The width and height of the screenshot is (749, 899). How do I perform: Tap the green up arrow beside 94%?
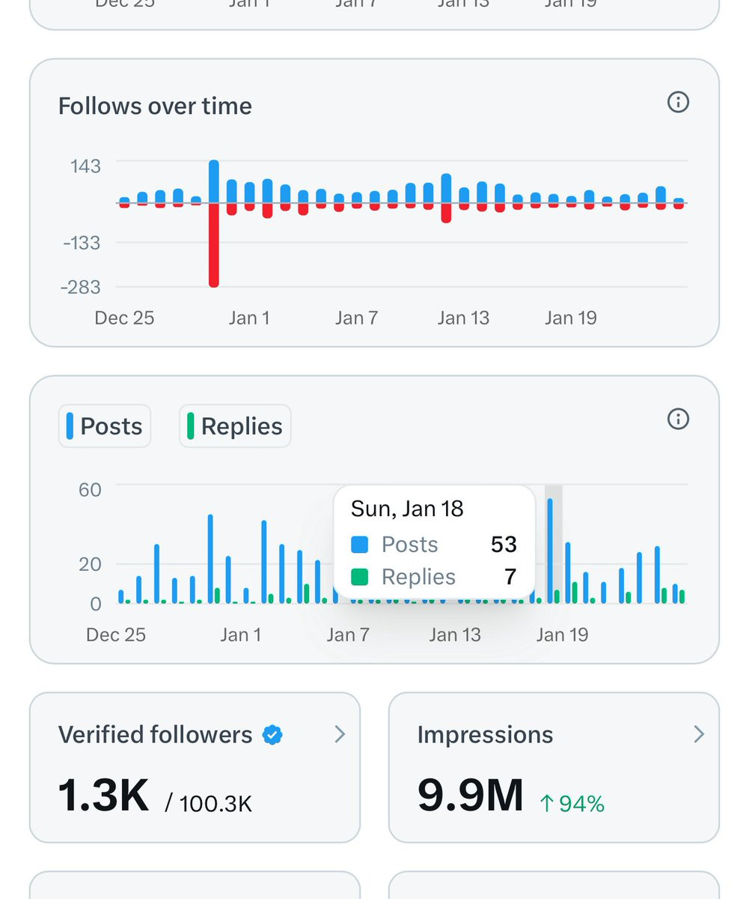(x=546, y=804)
